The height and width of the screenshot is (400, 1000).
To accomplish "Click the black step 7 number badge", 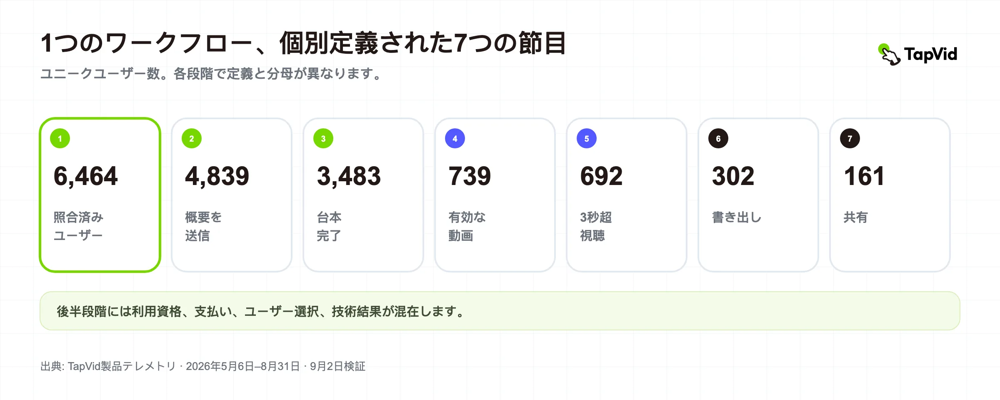I will click(850, 138).
